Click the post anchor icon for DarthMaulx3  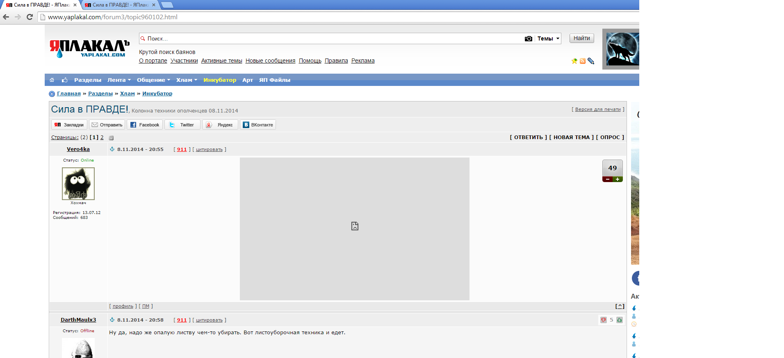coord(112,320)
